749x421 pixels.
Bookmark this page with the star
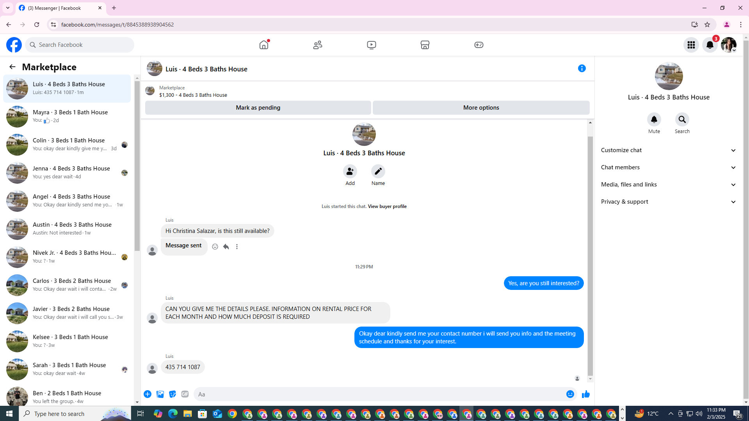[x=707, y=25]
